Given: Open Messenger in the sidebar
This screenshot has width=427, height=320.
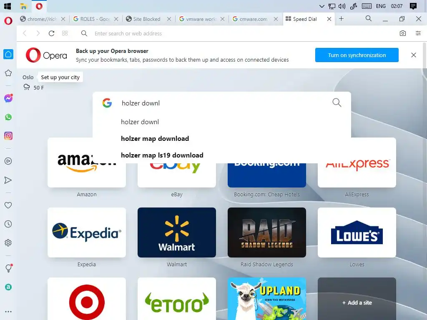Looking at the screenshot, I should (8, 98).
